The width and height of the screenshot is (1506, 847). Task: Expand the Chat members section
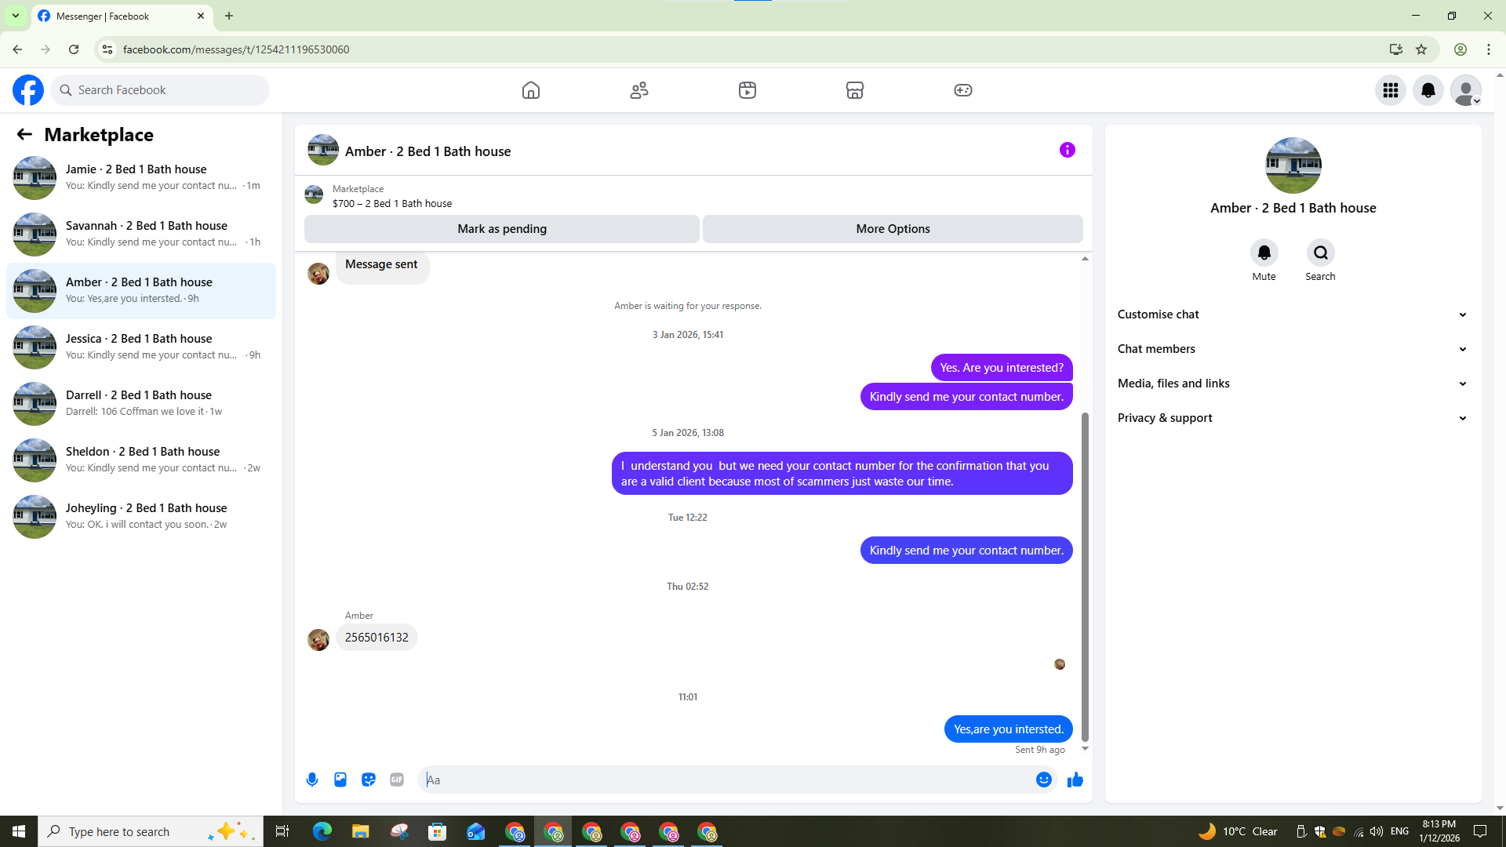[1292, 349]
